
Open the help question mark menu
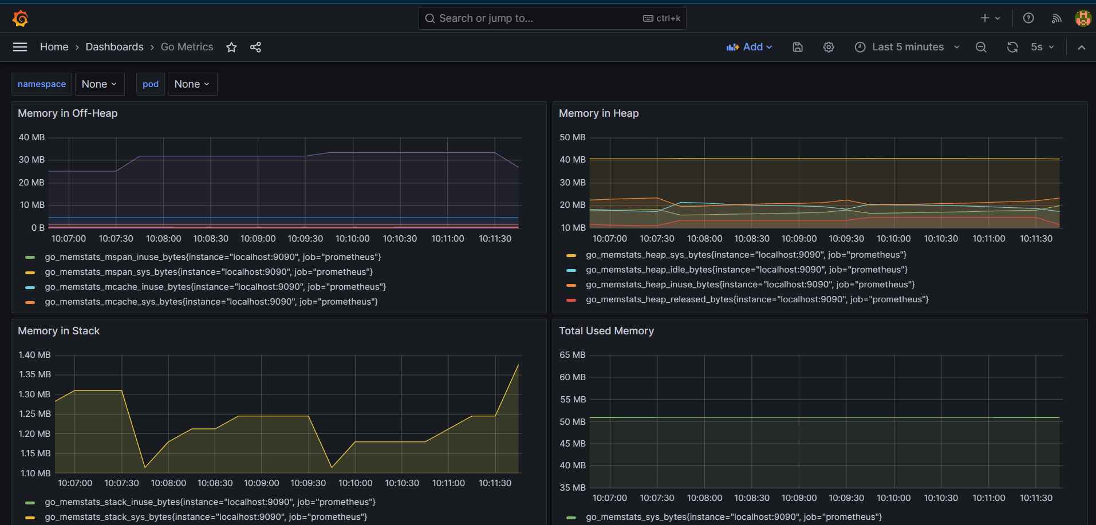(x=1028, y=18)
